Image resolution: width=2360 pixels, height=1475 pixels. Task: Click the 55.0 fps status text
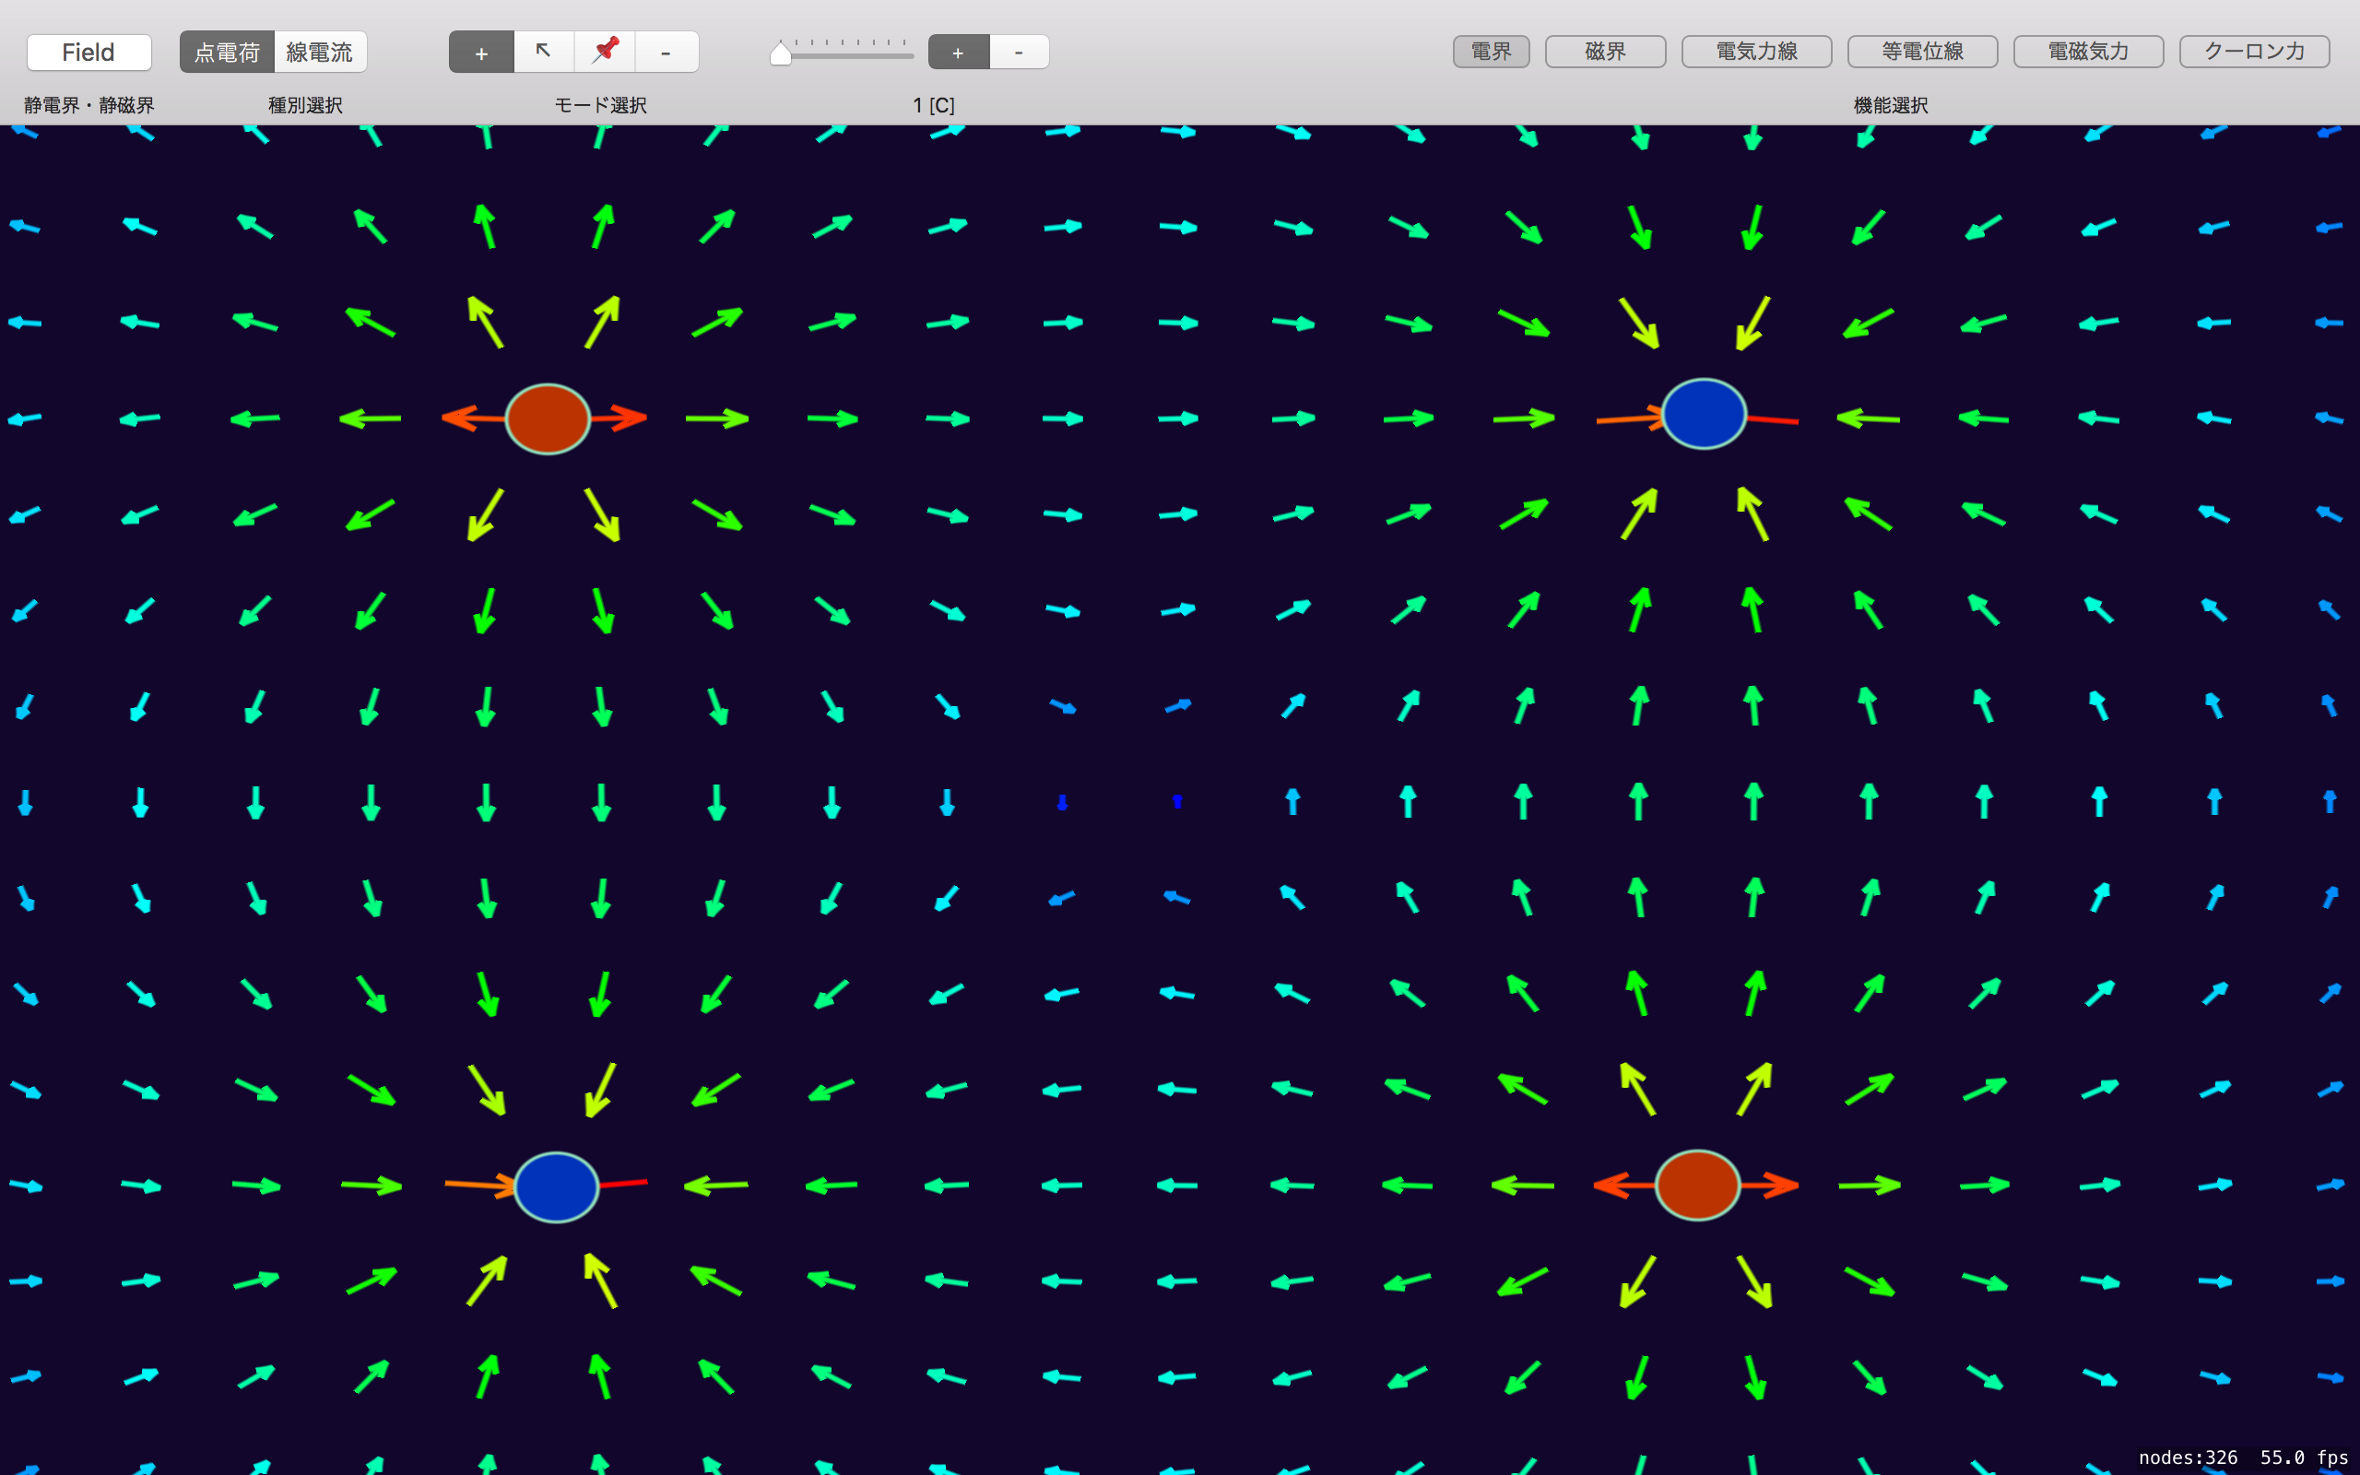pos(2304,1457)
